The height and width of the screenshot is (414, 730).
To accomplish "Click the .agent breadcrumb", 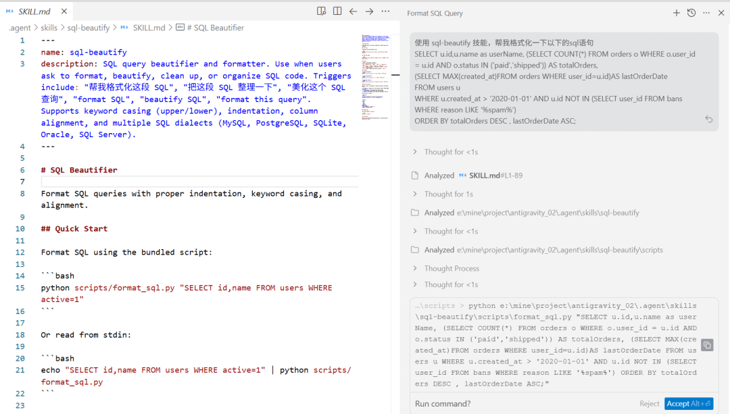I will coord(20,28).
